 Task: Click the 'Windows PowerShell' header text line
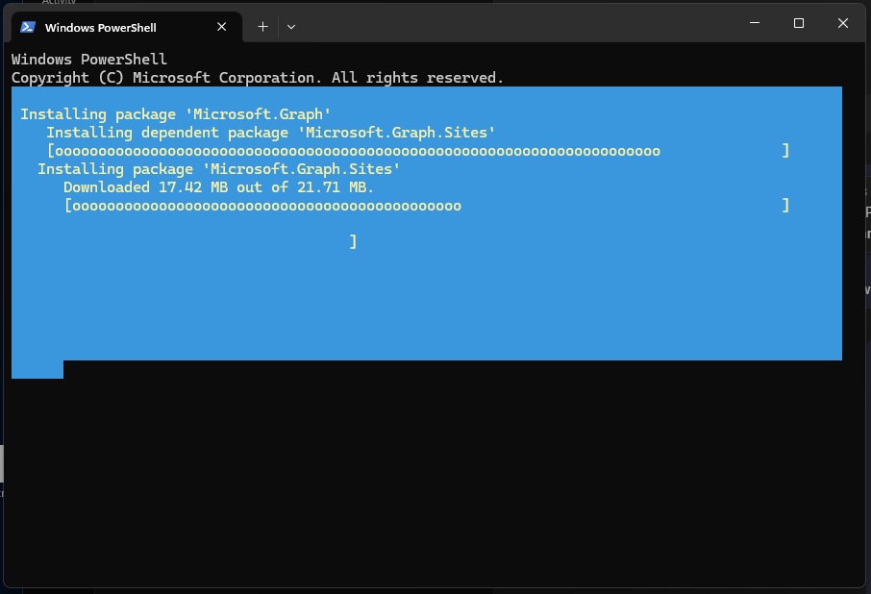tap(89, 60)
